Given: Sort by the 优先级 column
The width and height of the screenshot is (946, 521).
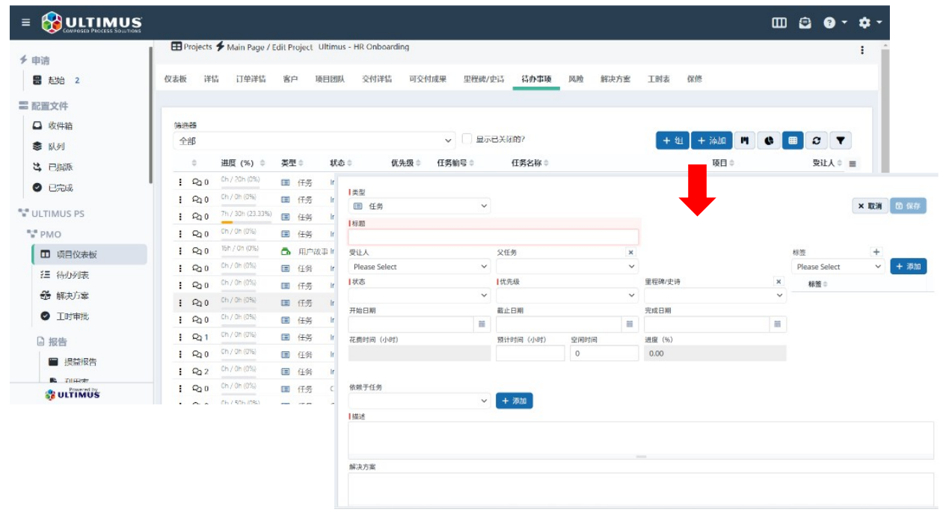Looking at the screenshot, I should (x=406, y=163).
